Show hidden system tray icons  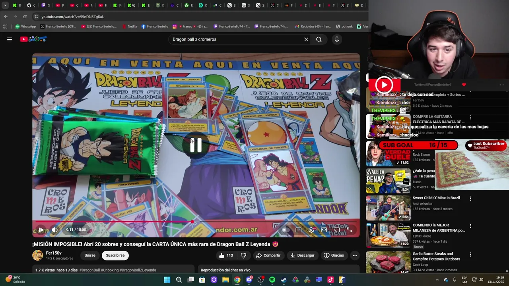click(437, 280)
